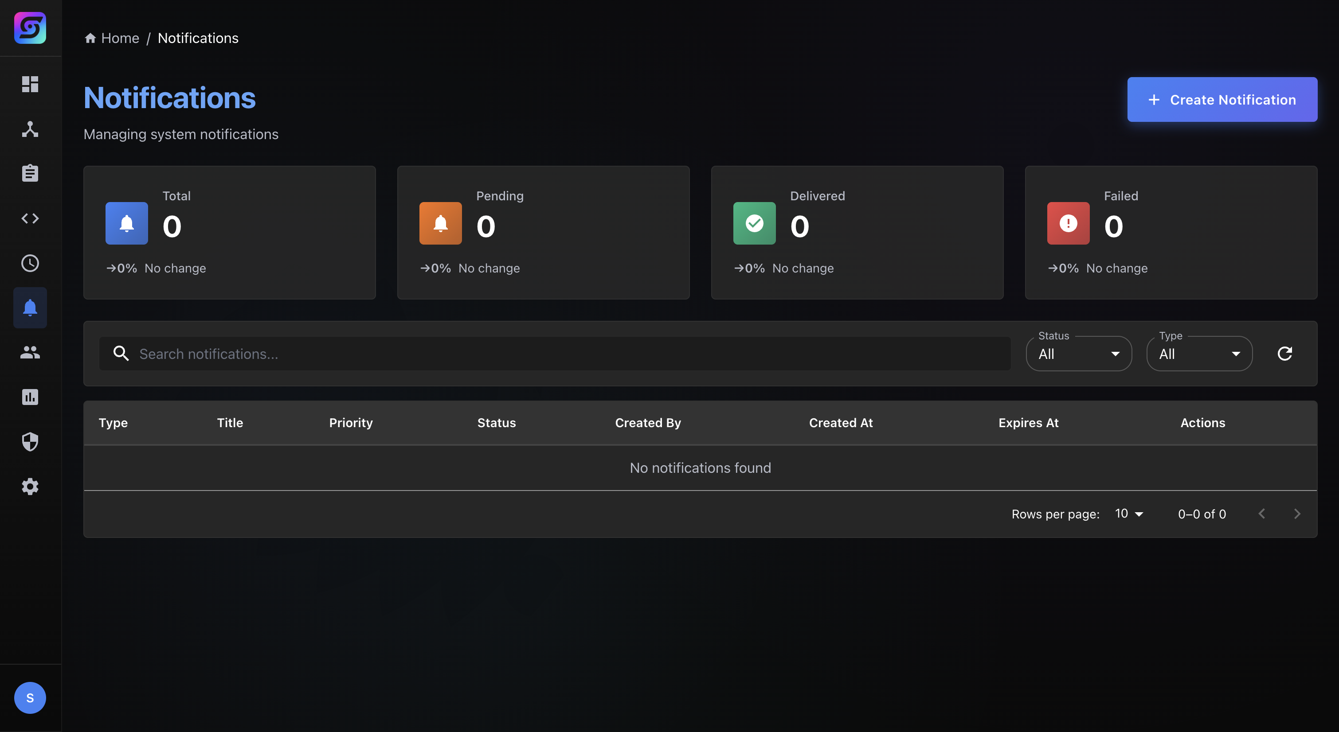The image size is (1339, 732).
Task: View history via the clock sidebar icon
Action: (x=30, y=263)
